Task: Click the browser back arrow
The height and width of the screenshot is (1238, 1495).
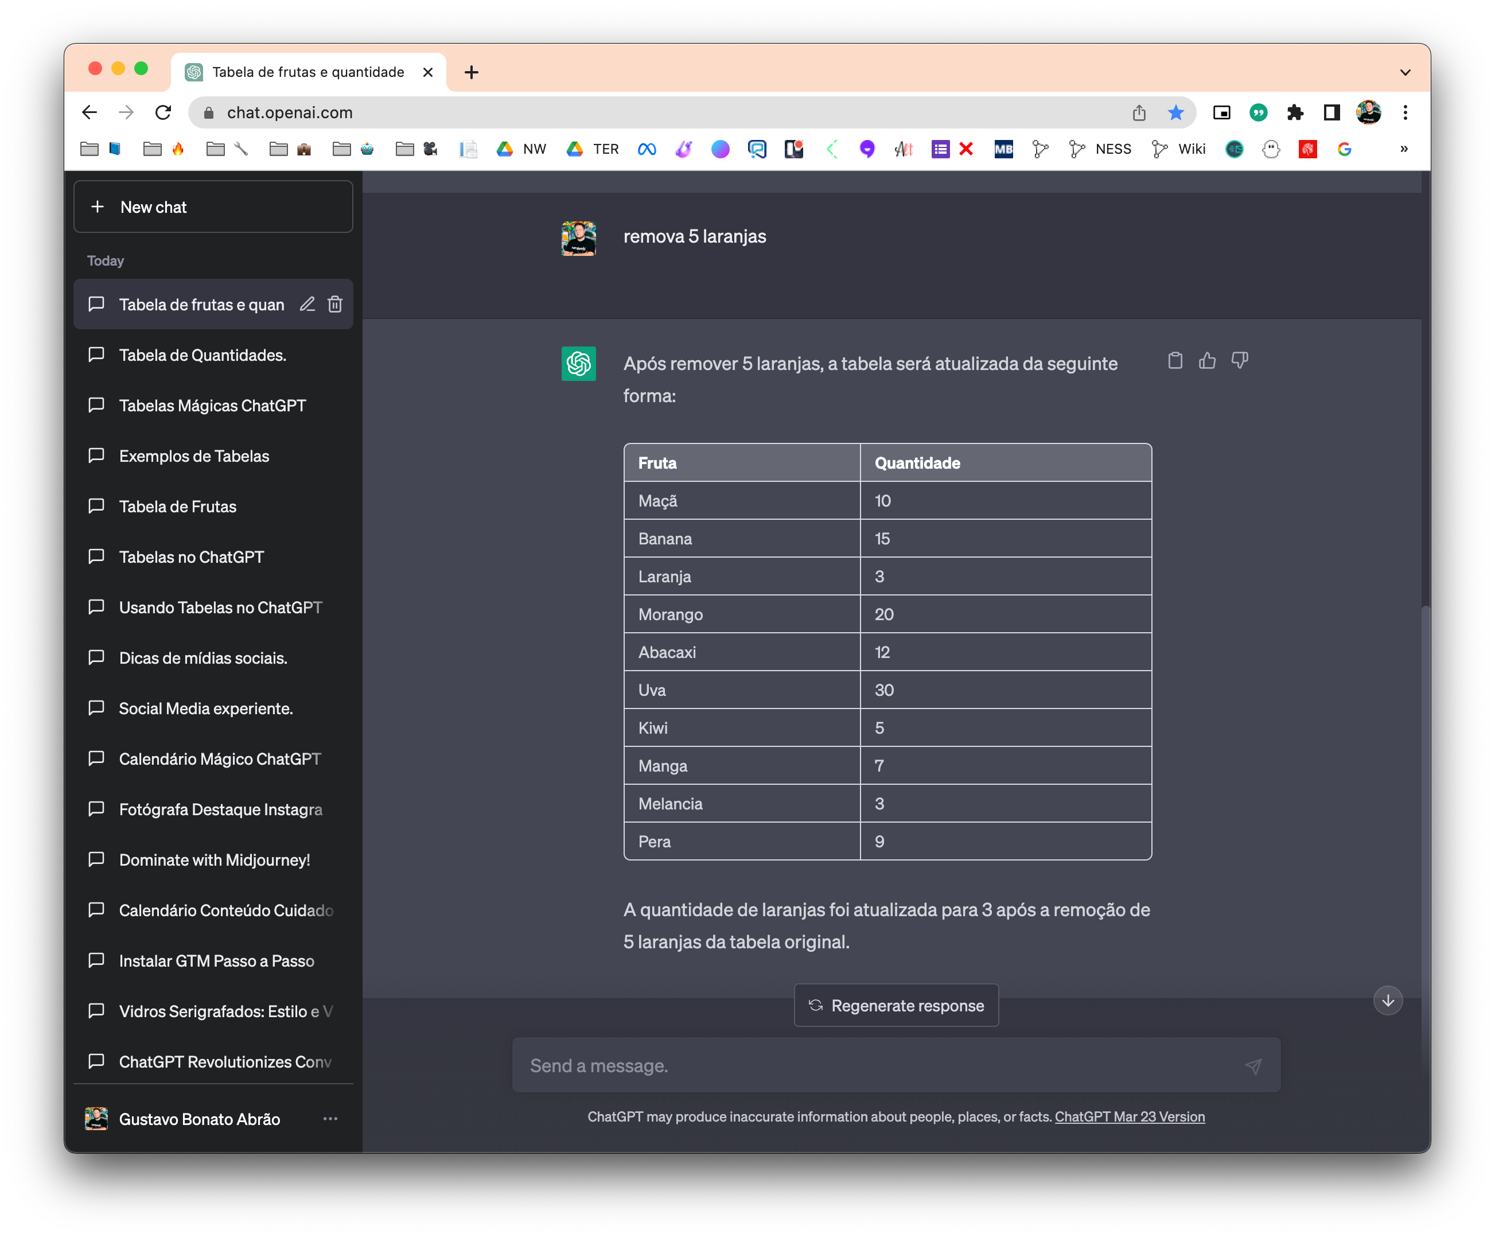Action: click(89, 112)
